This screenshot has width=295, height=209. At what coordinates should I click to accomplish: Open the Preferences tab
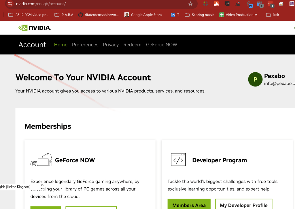(85, 45)
